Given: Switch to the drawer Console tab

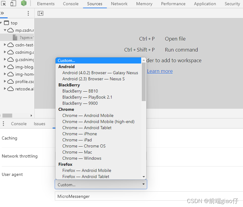Looking at the screenshot, I should [19, 124].
